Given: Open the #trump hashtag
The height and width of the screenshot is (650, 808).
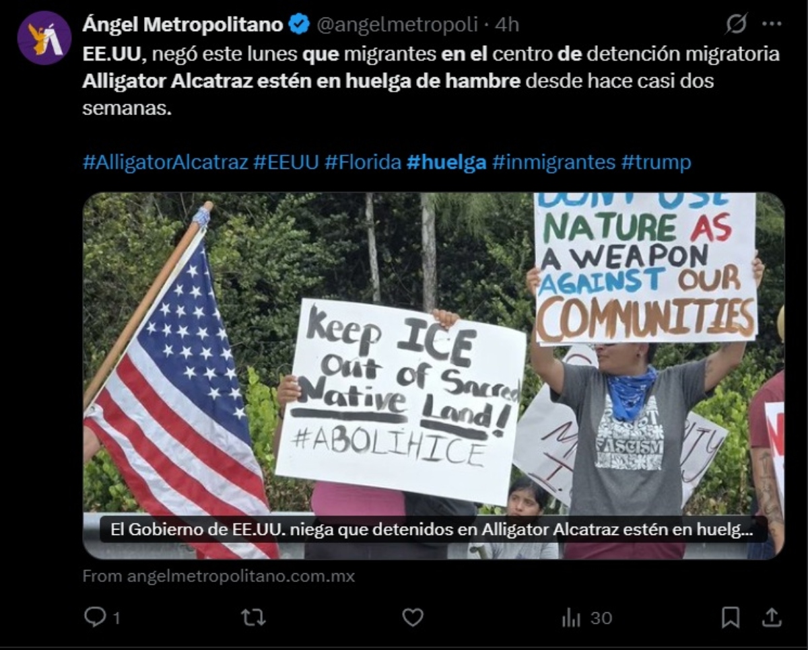Looking at the screenshot, I should tap(656, 163).
